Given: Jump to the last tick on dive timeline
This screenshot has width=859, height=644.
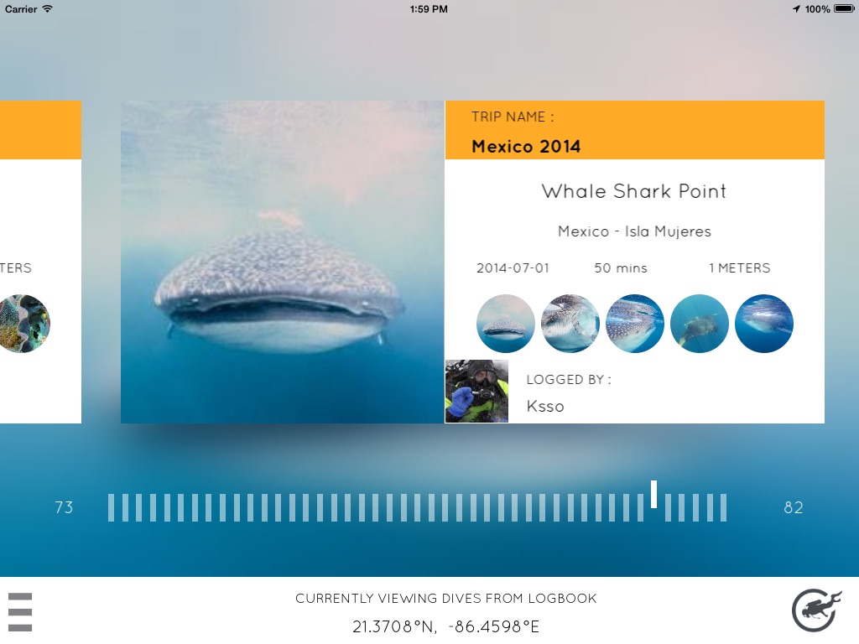Looking at the screenshot, I should click(x=722, y=507).
